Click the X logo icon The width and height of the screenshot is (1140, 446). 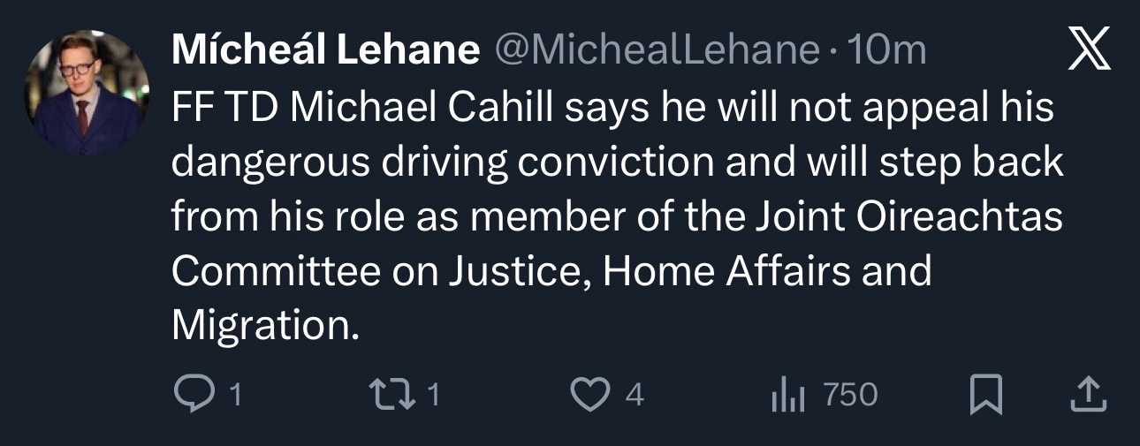1089,51
